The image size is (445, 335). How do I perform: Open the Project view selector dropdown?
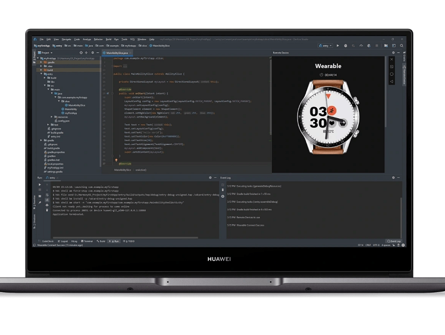point(46,52)
